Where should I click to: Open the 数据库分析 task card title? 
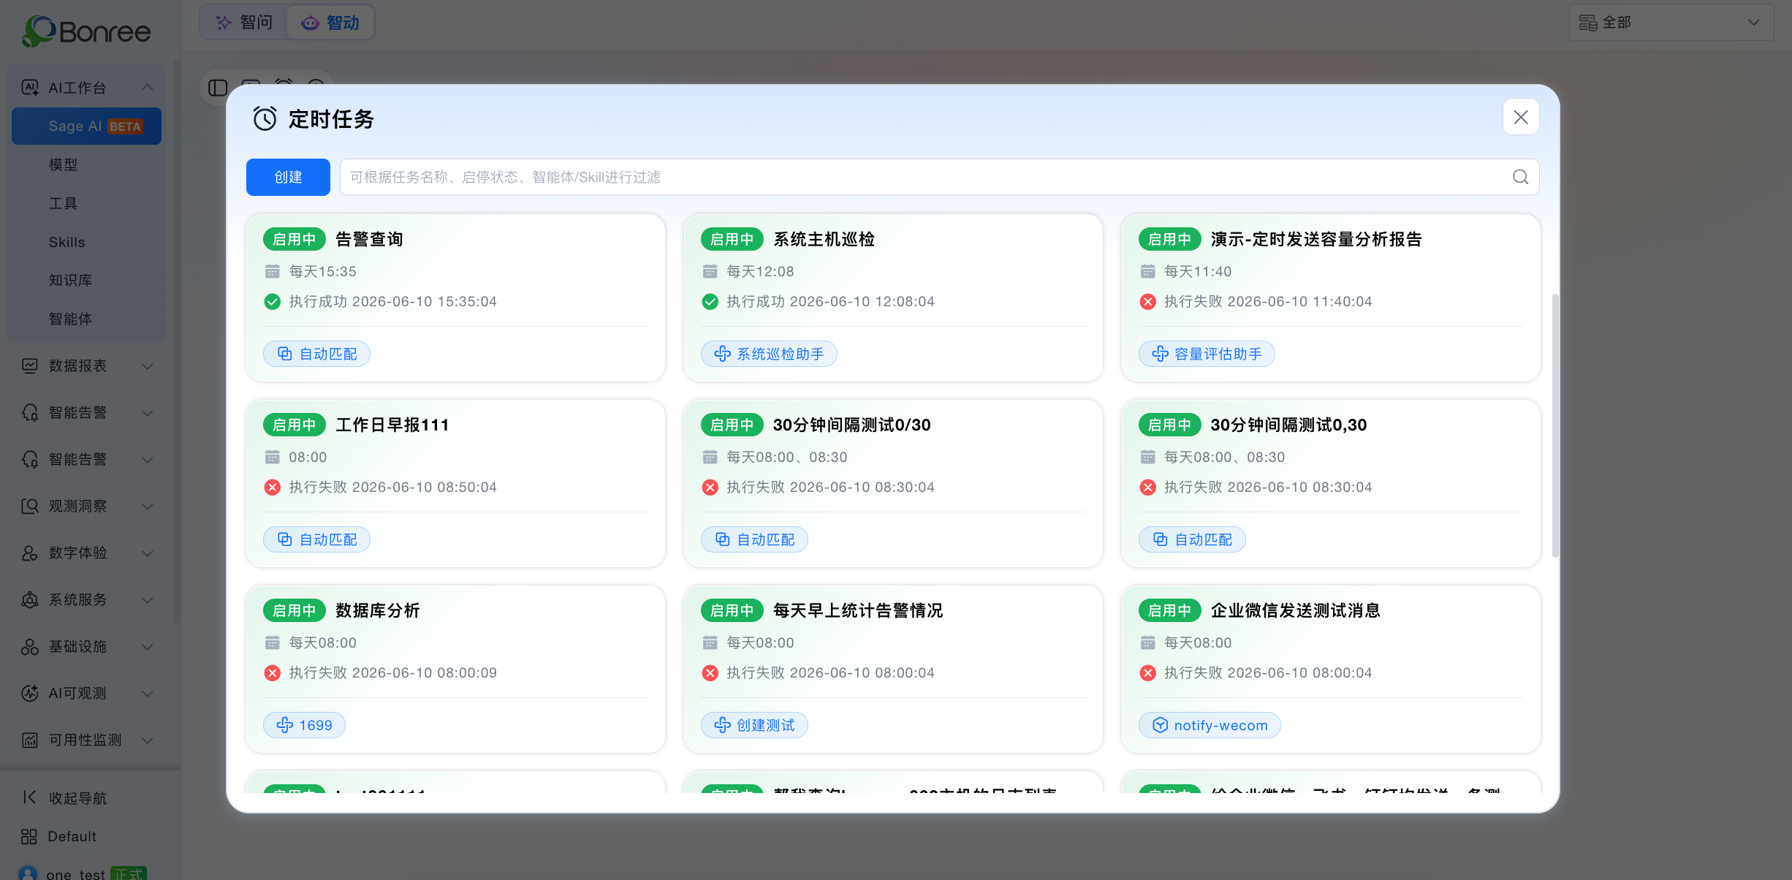378,610
